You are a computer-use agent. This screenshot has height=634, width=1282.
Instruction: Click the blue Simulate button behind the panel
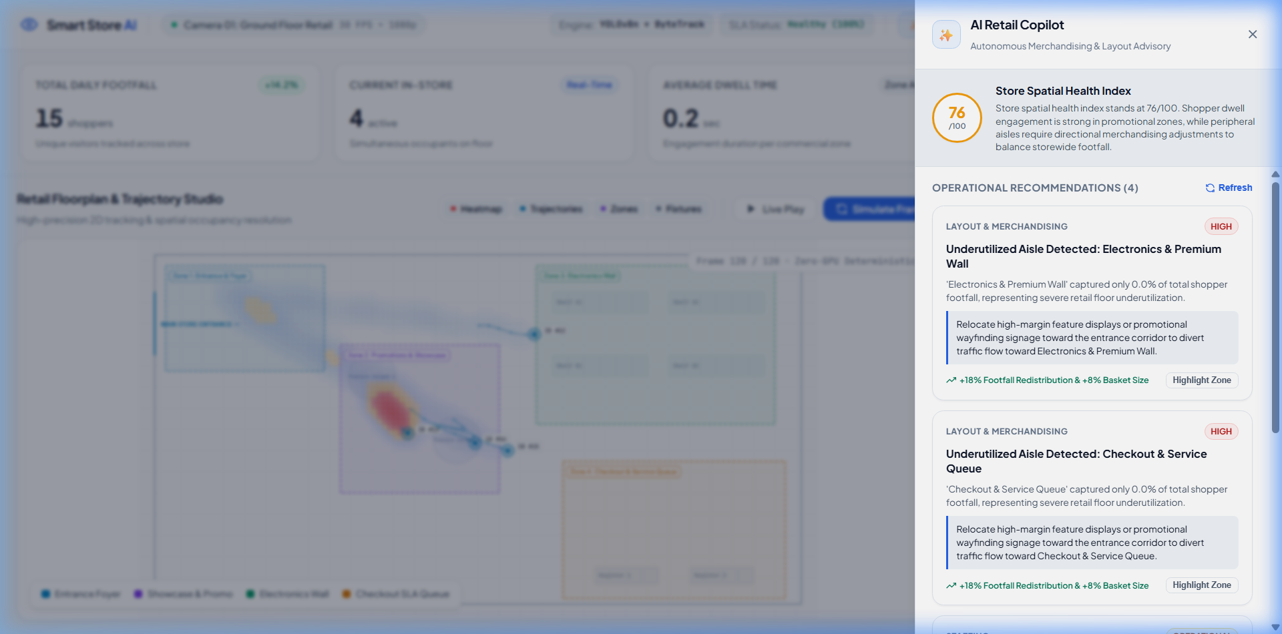(x=869, y=209)
